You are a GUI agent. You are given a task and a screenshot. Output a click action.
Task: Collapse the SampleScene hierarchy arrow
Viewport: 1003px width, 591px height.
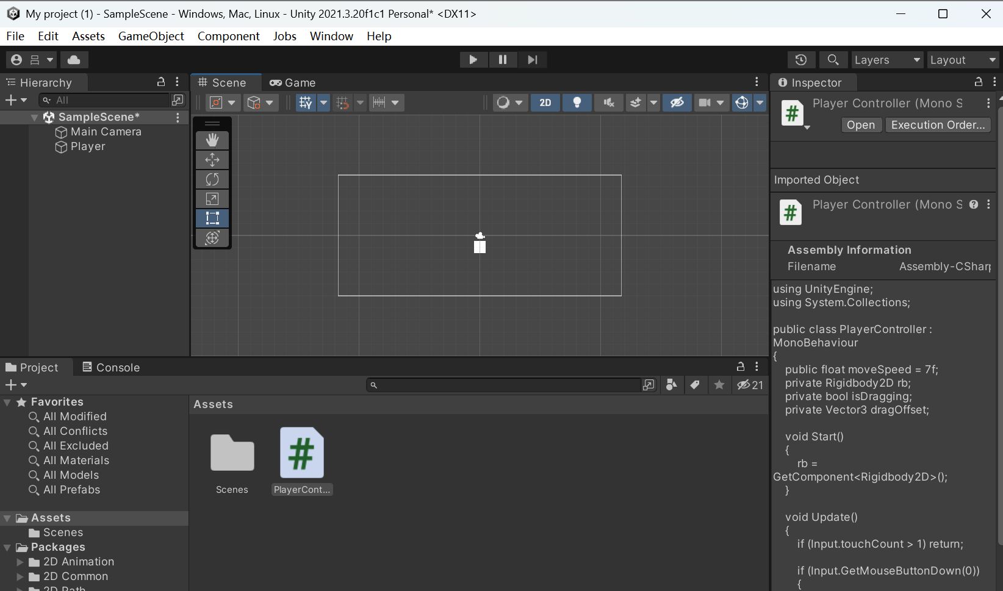(35, 117)
